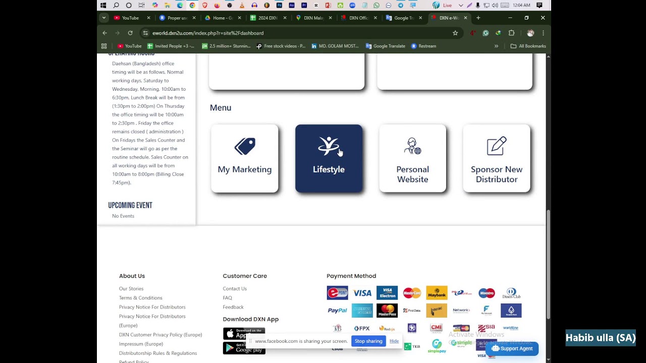The height and width of the screenshot is (363, 646).
Task: Open the All Bookmarks folder
Action: coord(528,46)
